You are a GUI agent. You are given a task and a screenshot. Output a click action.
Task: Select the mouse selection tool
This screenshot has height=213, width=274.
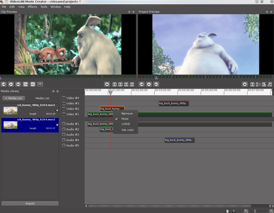227,211
